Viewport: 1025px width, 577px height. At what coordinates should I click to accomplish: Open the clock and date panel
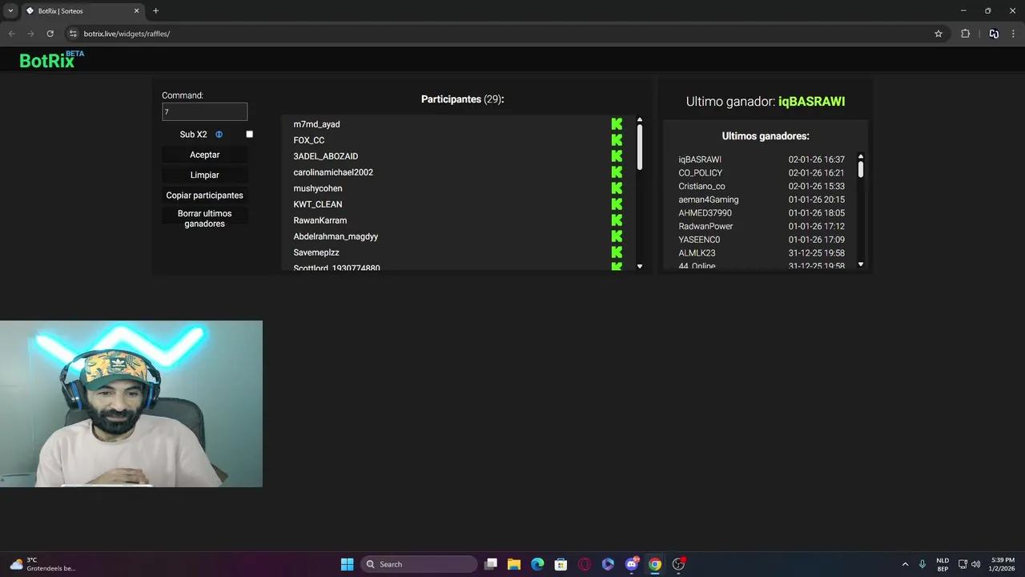point(1002,564)
